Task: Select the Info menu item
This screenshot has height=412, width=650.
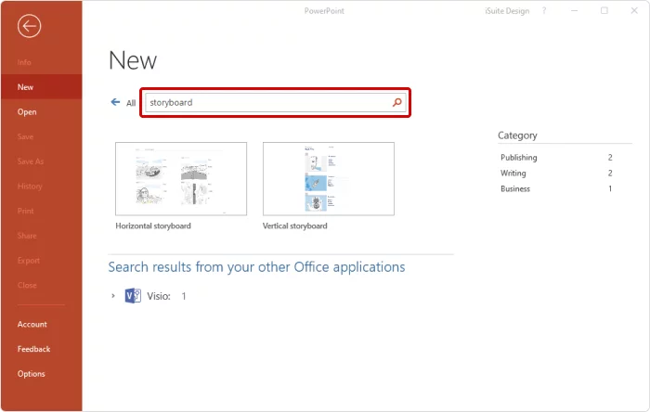Action: [24, 62]
